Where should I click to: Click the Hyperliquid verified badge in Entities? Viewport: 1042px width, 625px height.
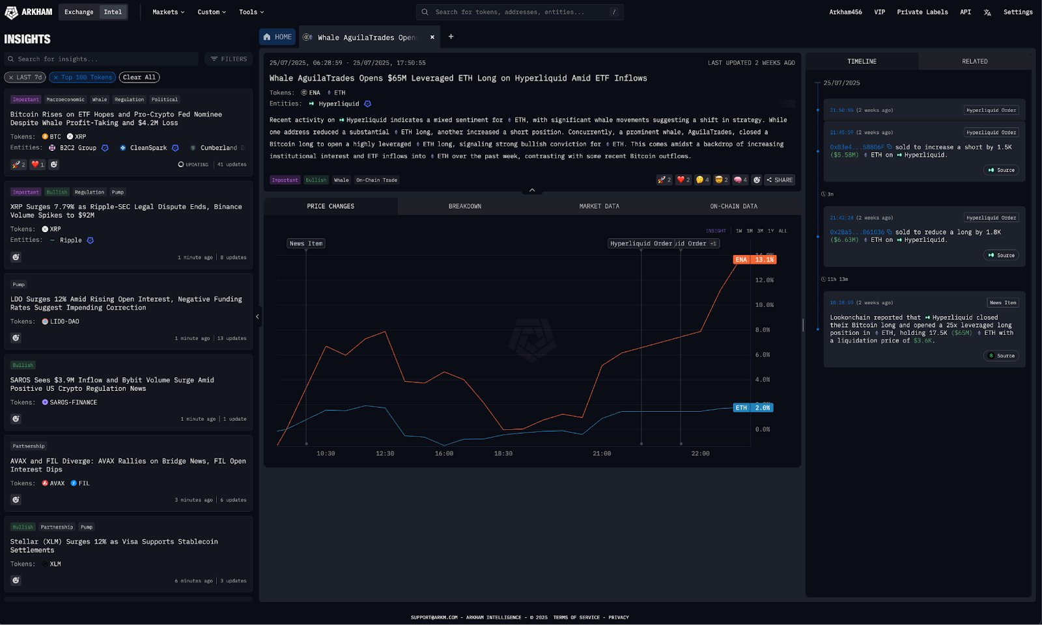[367, 104]
